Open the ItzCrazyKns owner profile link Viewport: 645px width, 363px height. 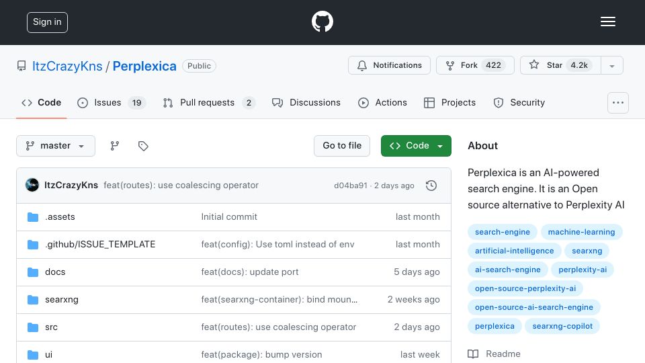(67, 67)
